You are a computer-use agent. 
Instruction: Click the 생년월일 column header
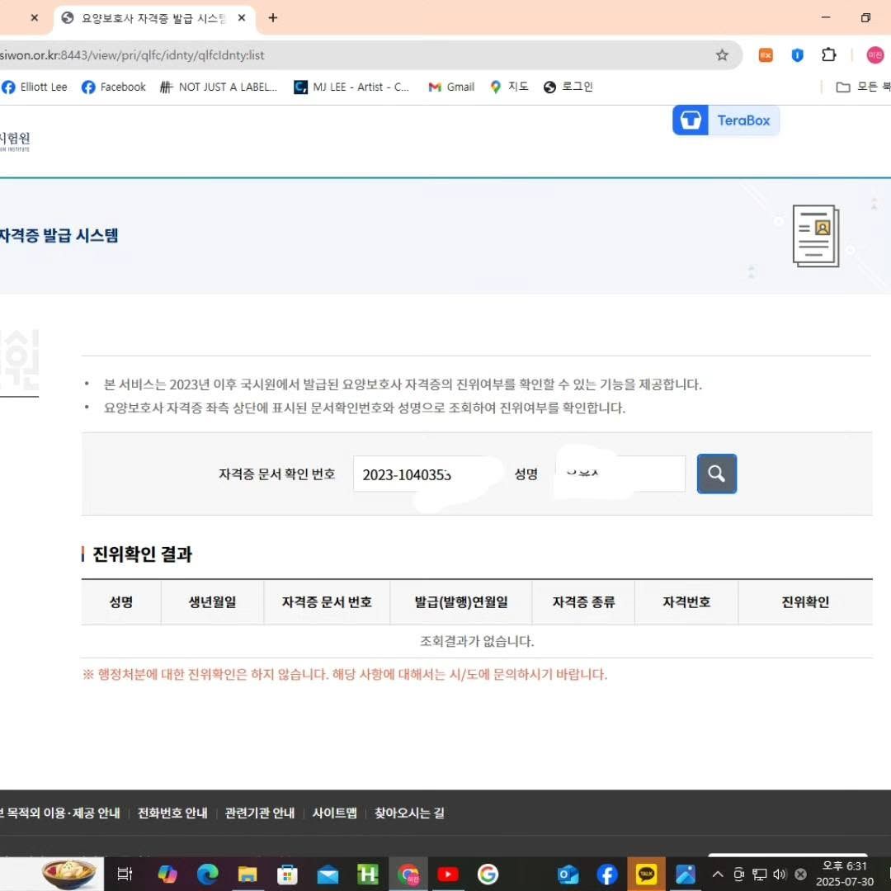[213, 601]
